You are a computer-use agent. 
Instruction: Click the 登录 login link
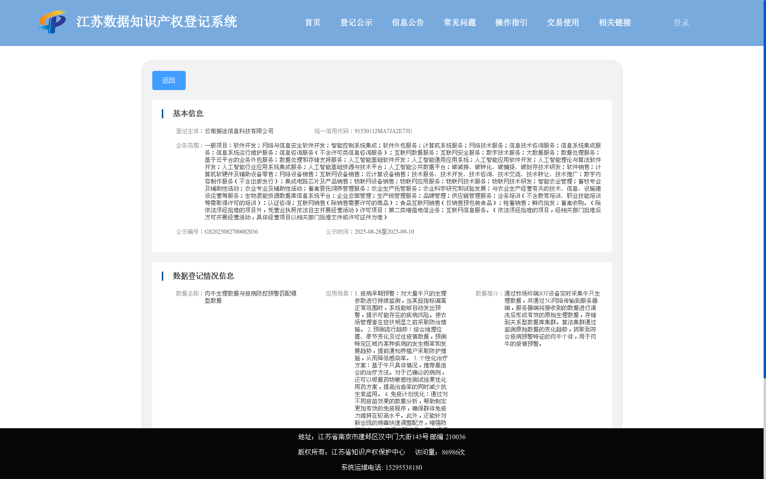(681, 23)
